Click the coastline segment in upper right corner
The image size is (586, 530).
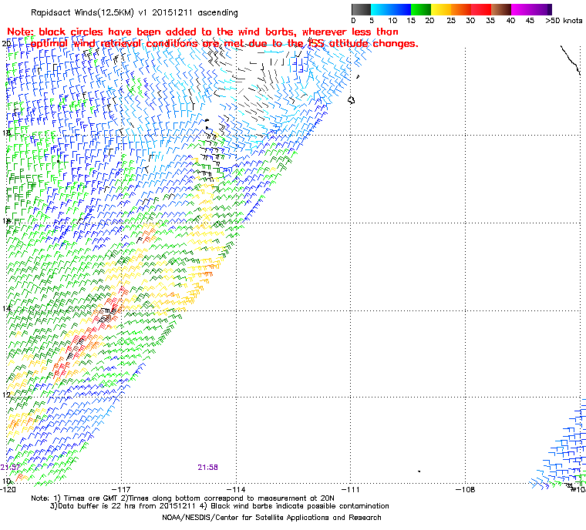570,60
